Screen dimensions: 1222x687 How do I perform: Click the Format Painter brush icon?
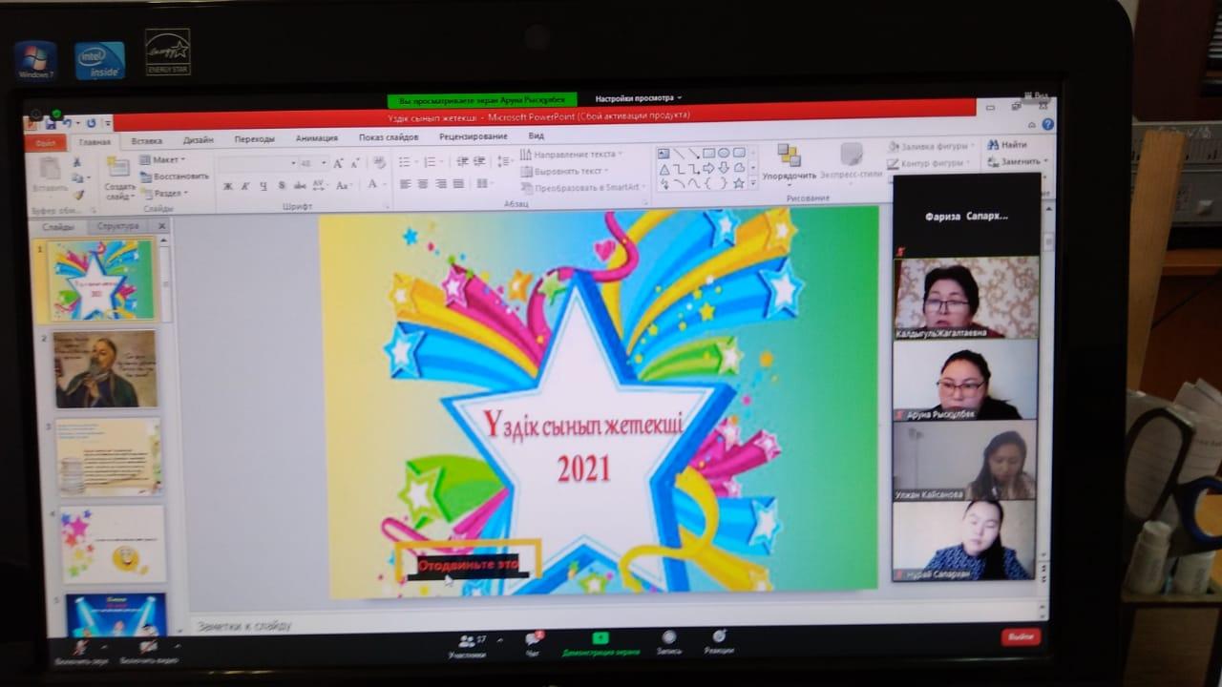[x=79, y=195]
